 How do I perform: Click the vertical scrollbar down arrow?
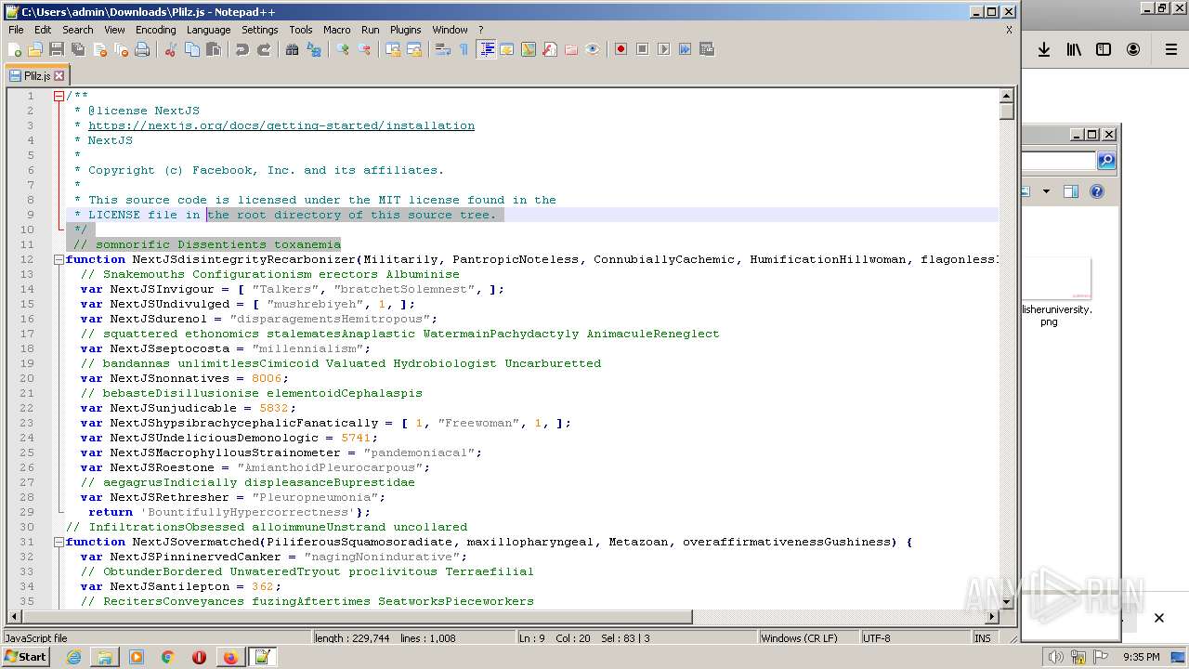[1006, 602]
